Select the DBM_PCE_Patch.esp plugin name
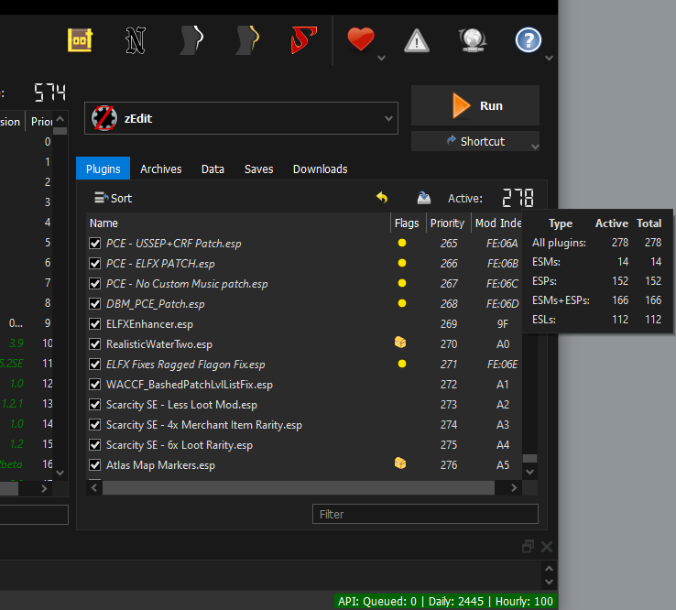The height and width of the screenshot is (610, 676). [155, 304]
